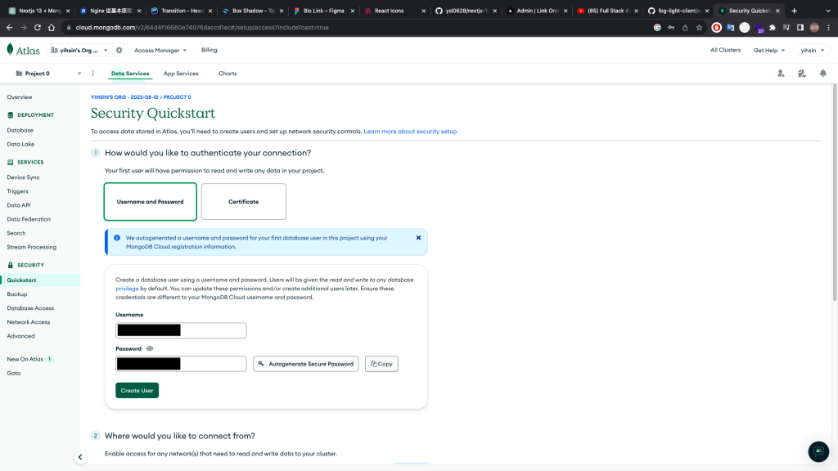Open Learn more about security setup
The width and height of the screenshot is (838, 471).
(410, 132)
